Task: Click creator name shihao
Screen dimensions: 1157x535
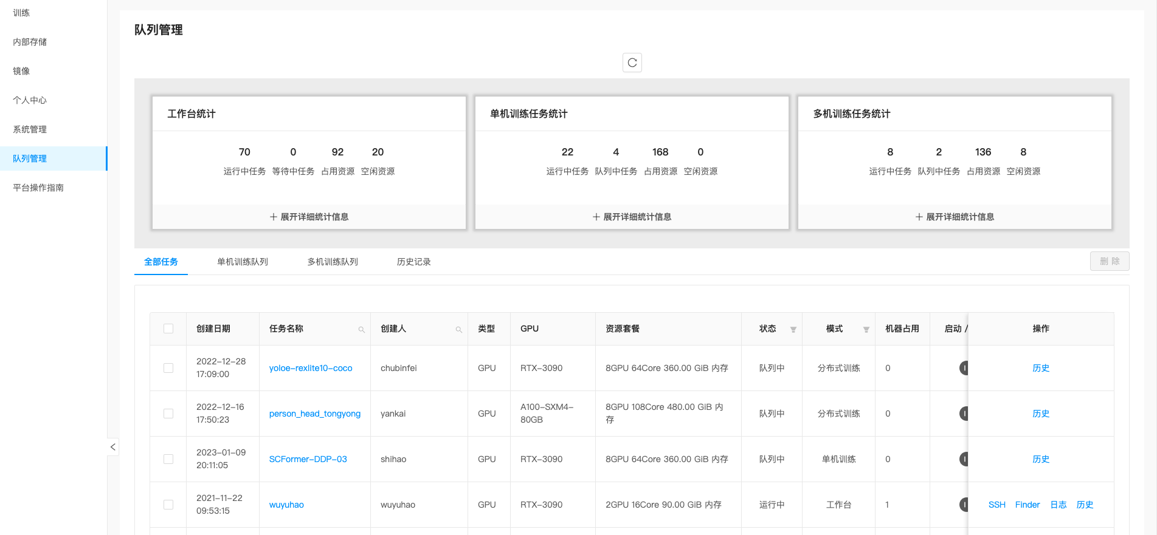Action: tap(393, 459)
